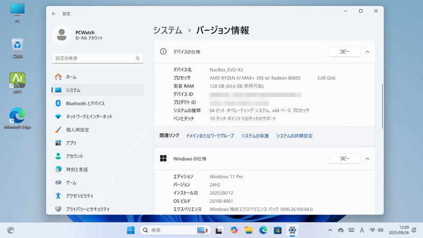Open アクセシビリティ settings page
The width and height of the screenshot is (423, 238).
98,196
